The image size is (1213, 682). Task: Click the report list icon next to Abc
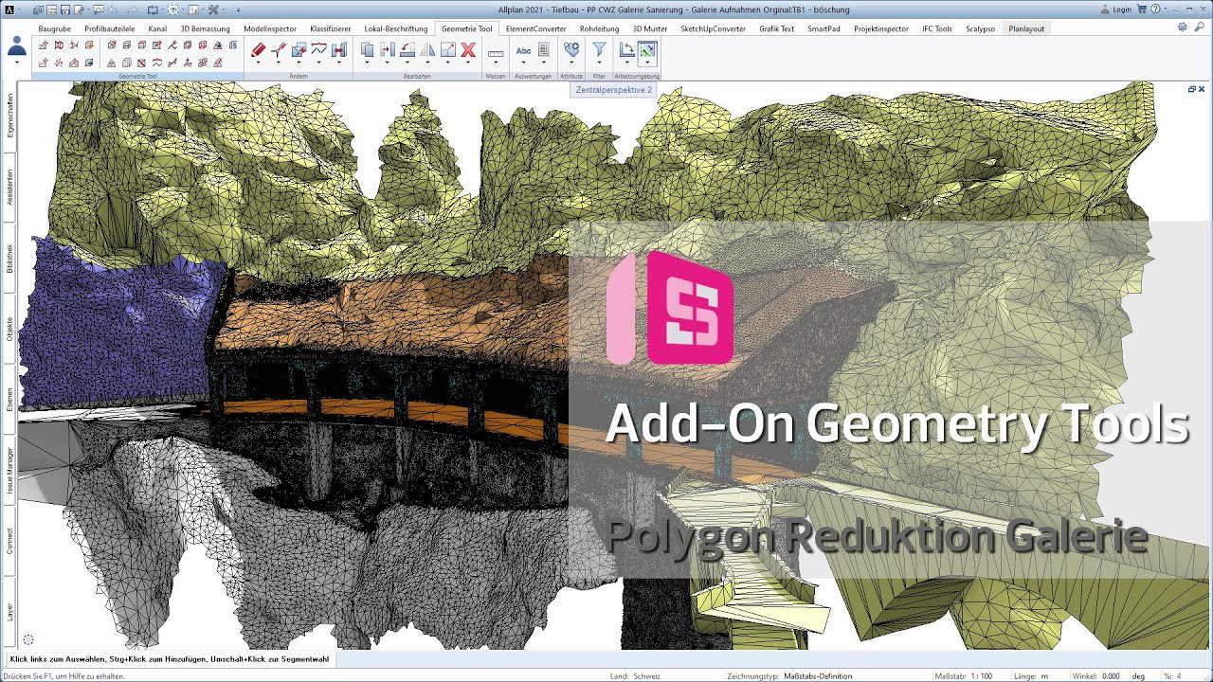click(544, 49)
